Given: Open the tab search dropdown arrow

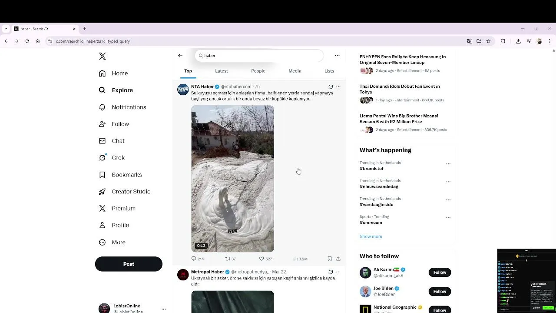Looking at the screenshot, I should (x=6, y=29).
